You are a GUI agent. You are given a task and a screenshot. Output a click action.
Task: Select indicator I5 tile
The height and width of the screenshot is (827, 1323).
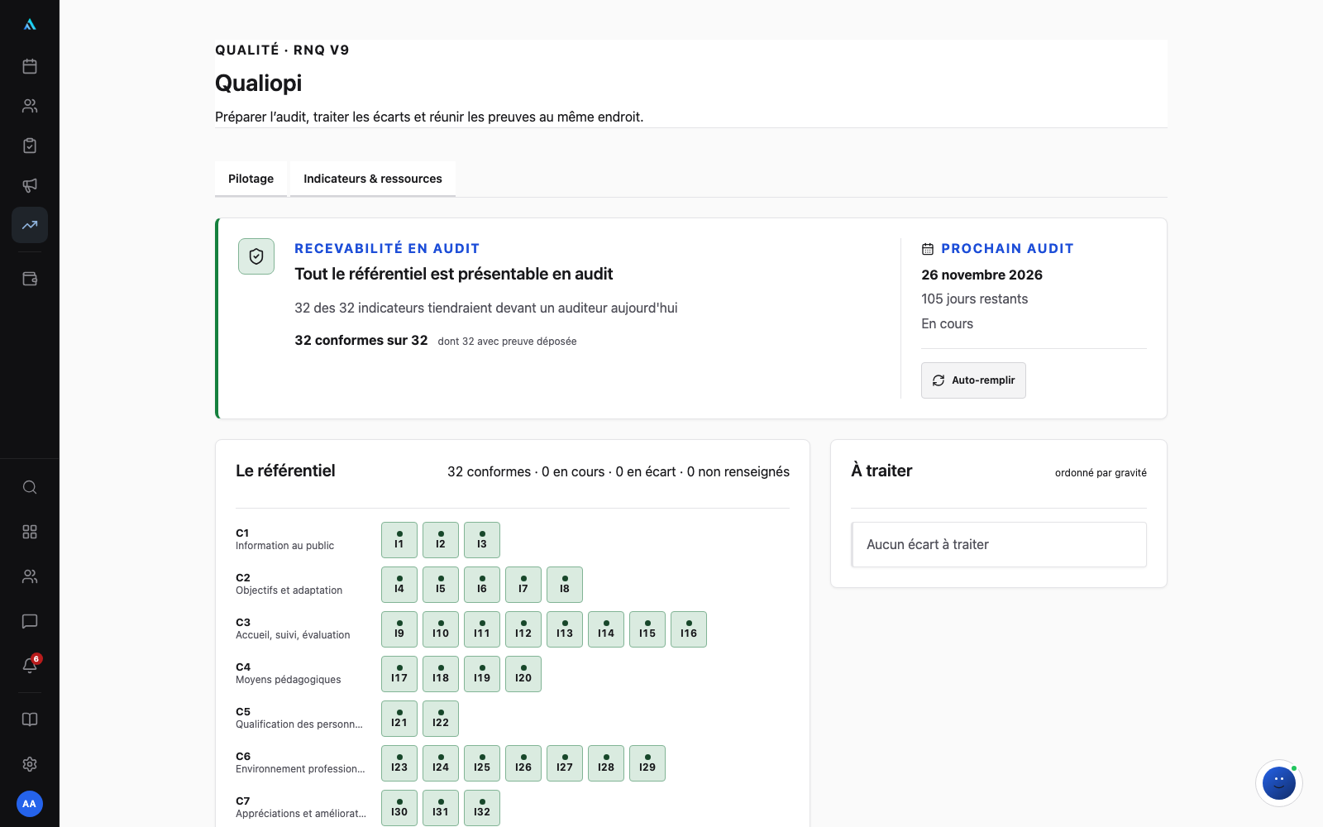click(441, 585)
